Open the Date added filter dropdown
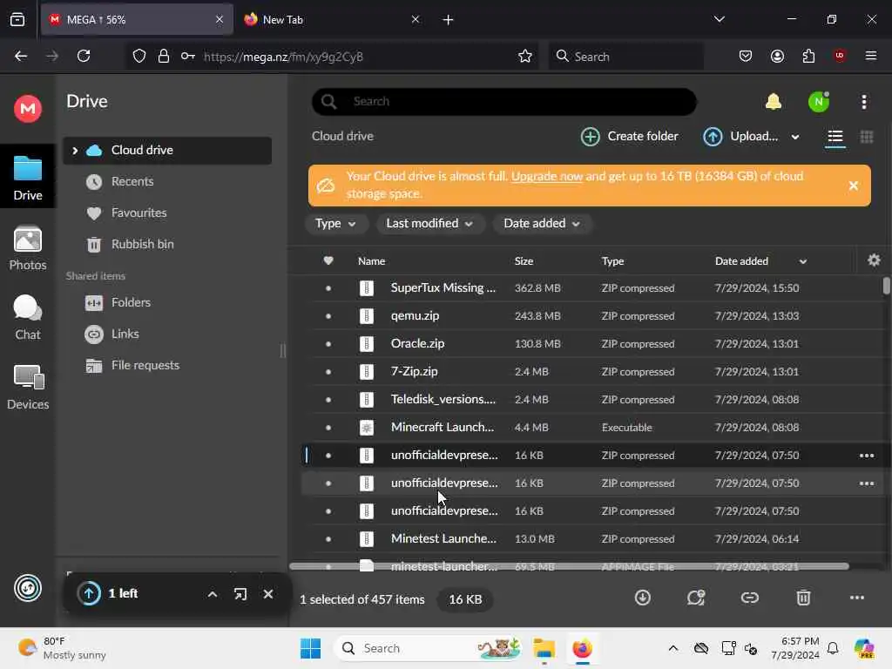Screen dimensions: 892x669 click(542, 224)
